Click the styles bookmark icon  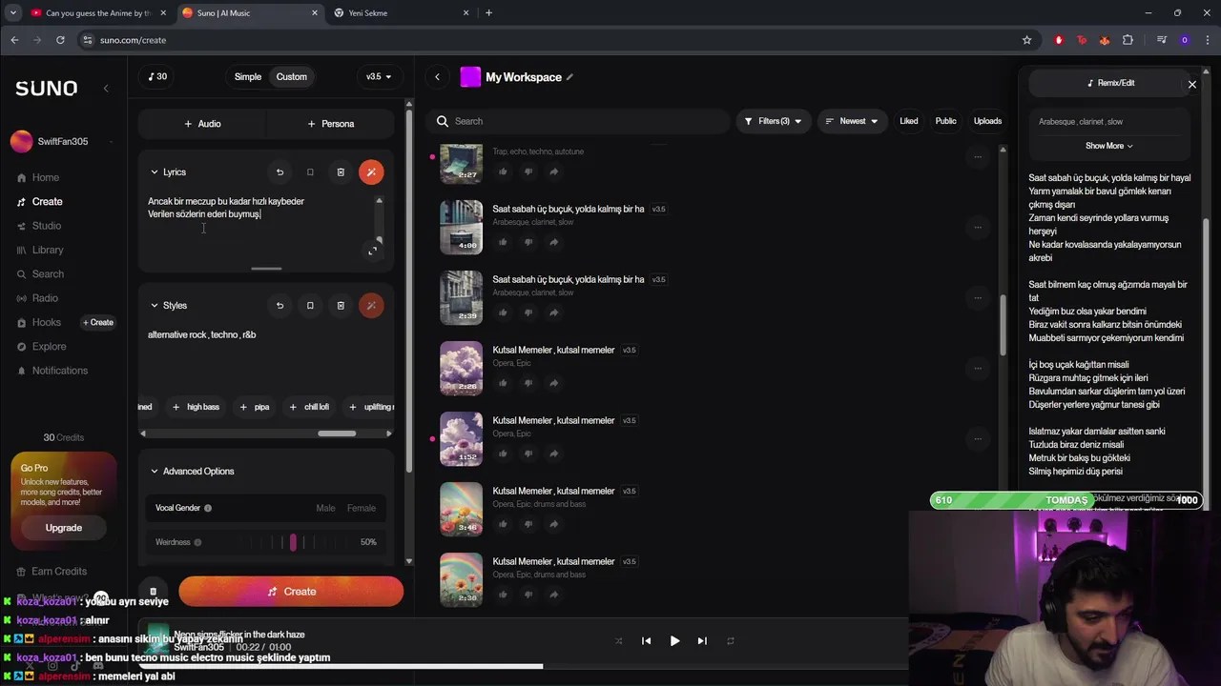click(x=310, y=306)
